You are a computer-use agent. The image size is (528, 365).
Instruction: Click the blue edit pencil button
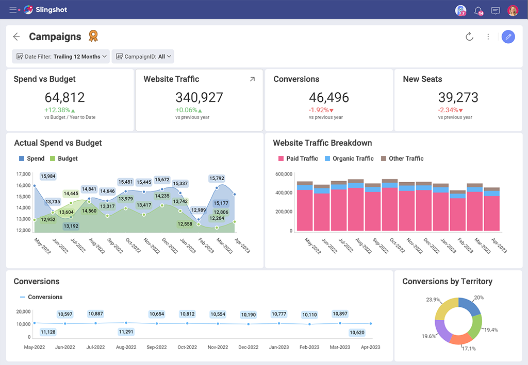508,37
